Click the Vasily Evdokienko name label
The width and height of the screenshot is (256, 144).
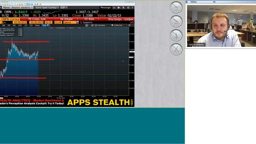point(196,44)
